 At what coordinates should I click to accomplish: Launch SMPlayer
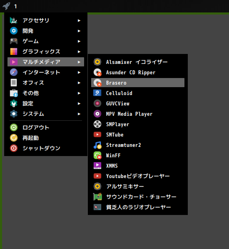[x=138, y=124]
